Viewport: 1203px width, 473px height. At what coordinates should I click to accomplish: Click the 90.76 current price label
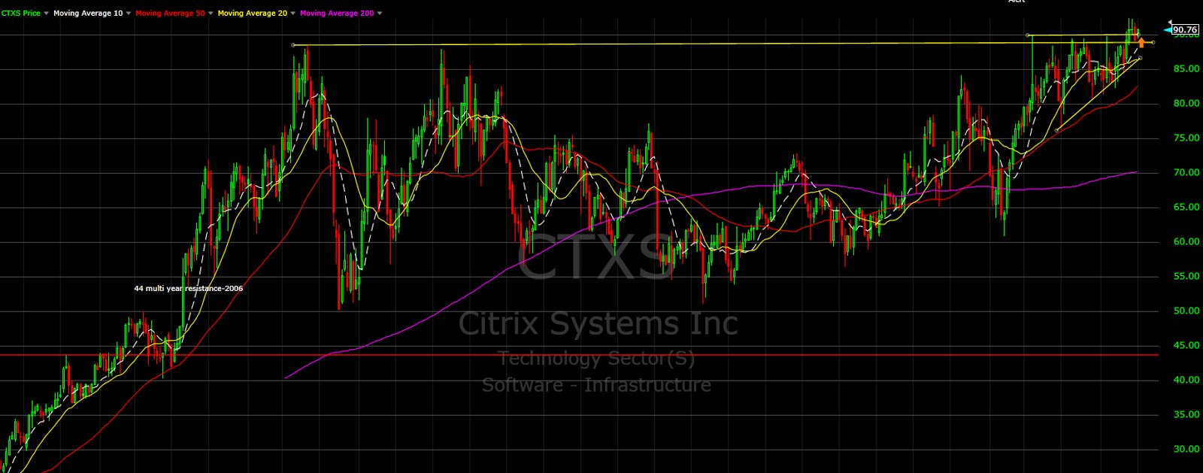point(1185,30)
